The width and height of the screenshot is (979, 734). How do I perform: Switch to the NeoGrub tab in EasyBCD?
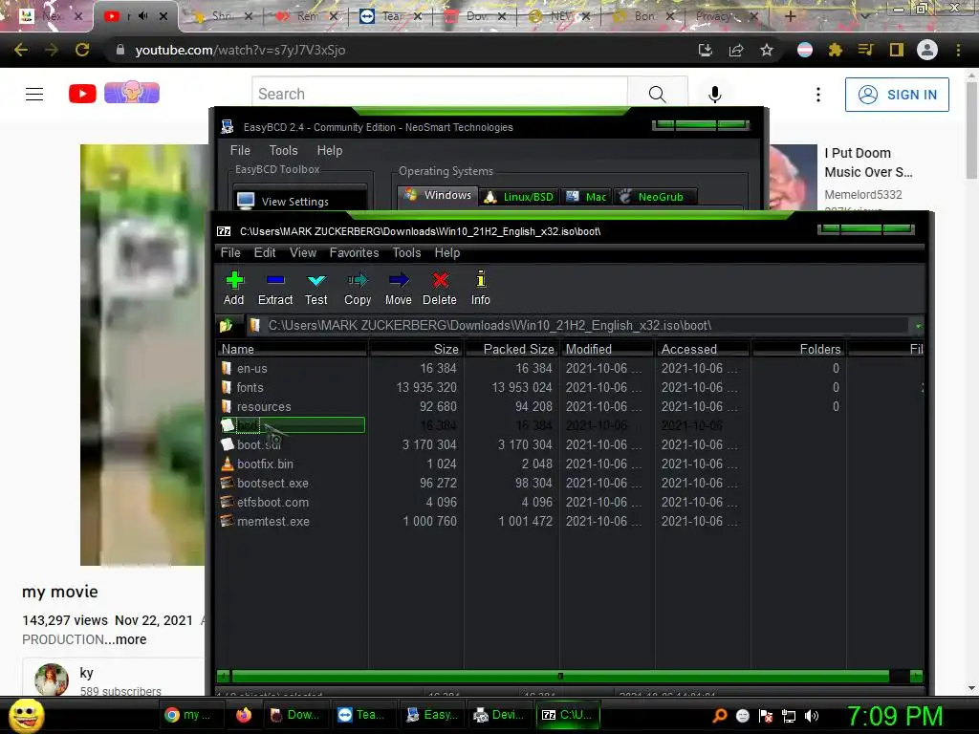pos(654,197)
